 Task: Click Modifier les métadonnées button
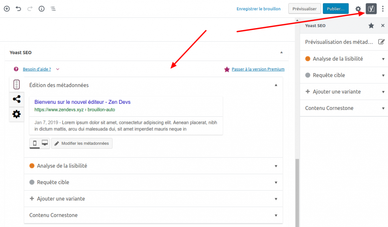click(82, 143)
